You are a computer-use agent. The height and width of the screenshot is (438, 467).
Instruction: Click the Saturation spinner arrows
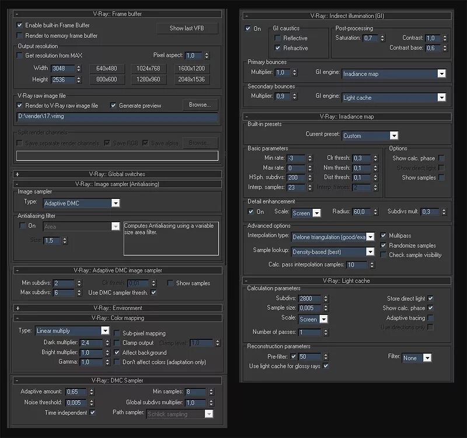point(383,38)
